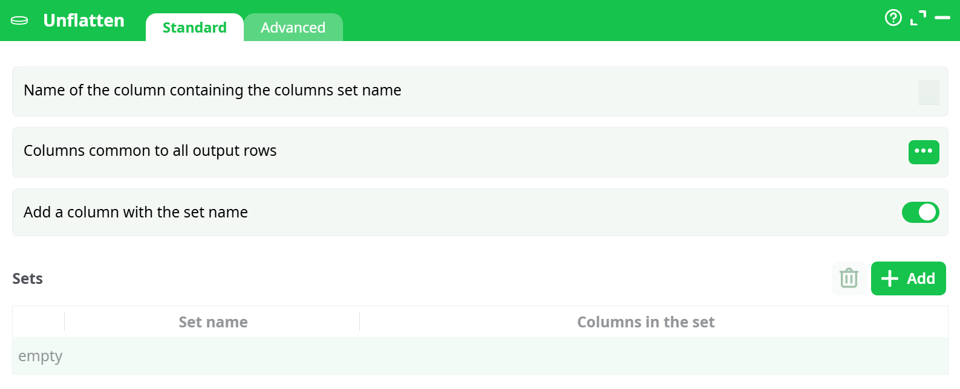
Task: Click the blank first header cell of Sets table
Action: tap(39, 322)
